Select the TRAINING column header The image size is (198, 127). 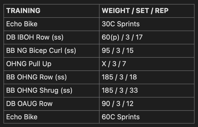[x=51, y=11]
